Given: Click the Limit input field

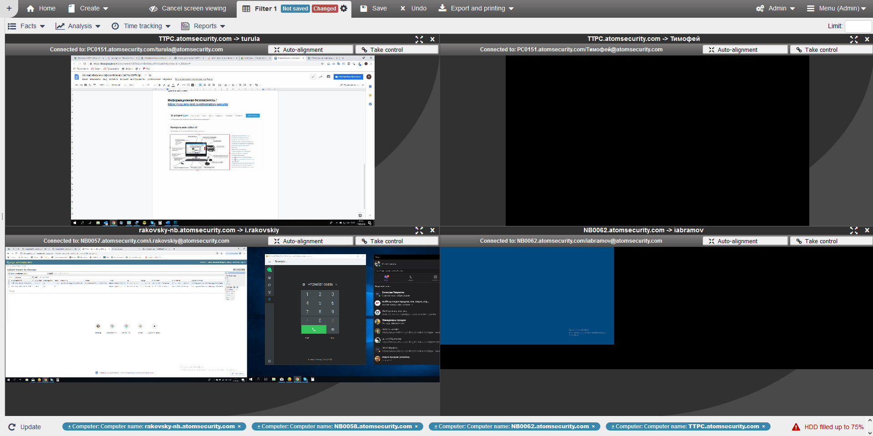Looking at the screenshot, I should 858,26.
